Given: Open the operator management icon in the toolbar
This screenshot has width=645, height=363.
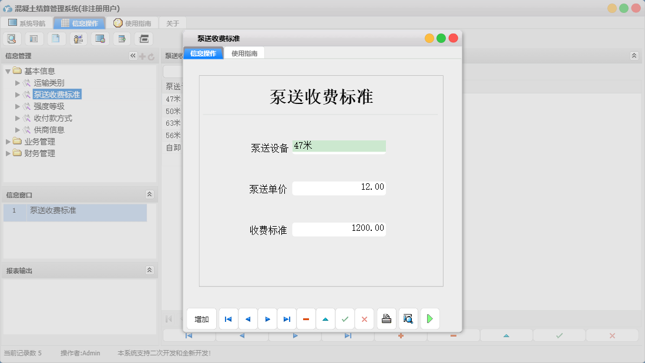Looking at the screenshot, I should 78,38.
